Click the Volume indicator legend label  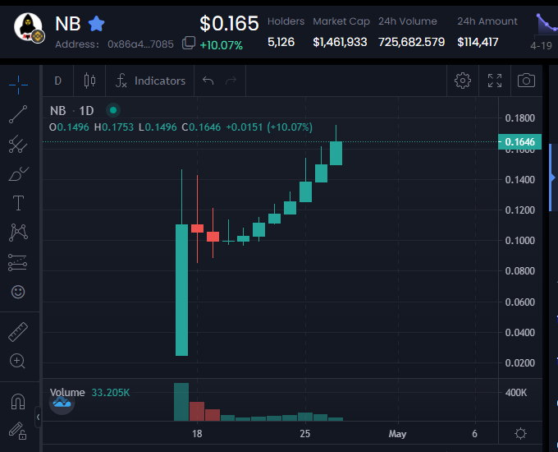point(67,393)
